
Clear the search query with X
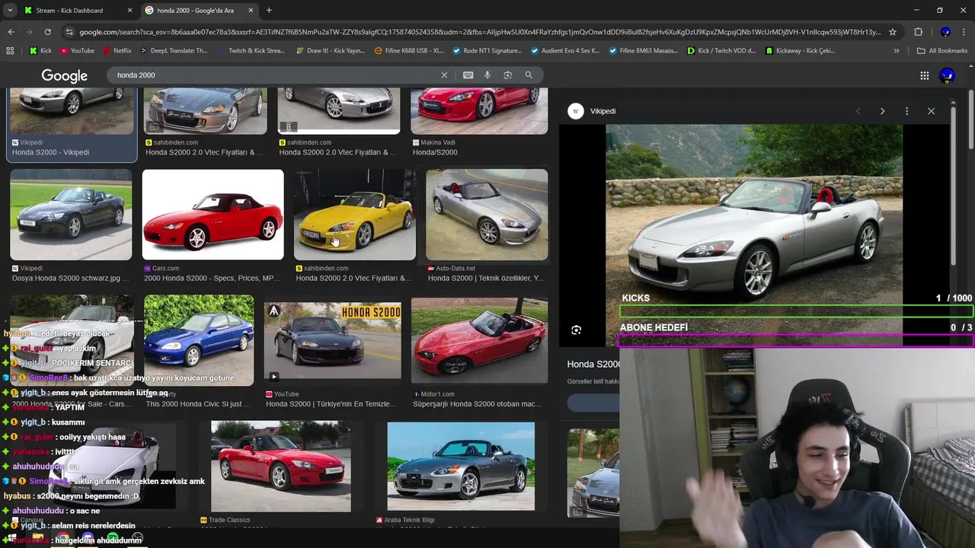point(444,75)
